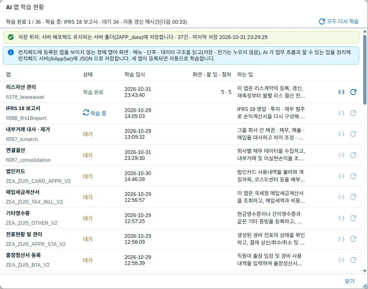Viewport: 368px width, 289px height.
Task: Select ZEA_ZUI5_OTHER_V2 identifier
Action: [32, 223]
